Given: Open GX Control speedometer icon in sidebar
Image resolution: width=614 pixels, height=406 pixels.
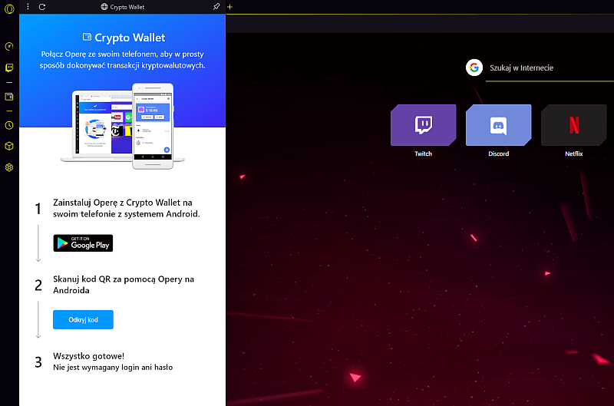Looking at the screenshot, I should pos(9,46).
